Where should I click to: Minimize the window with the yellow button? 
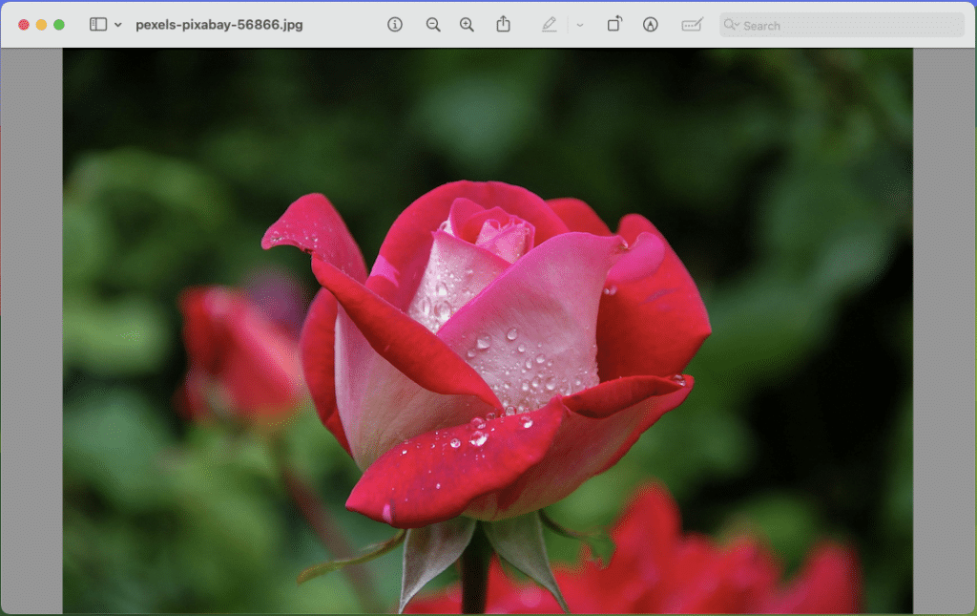click(41, 25)
